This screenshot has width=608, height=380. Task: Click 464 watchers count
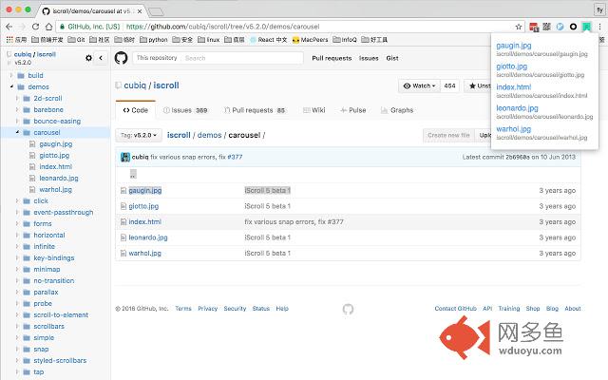449,85
